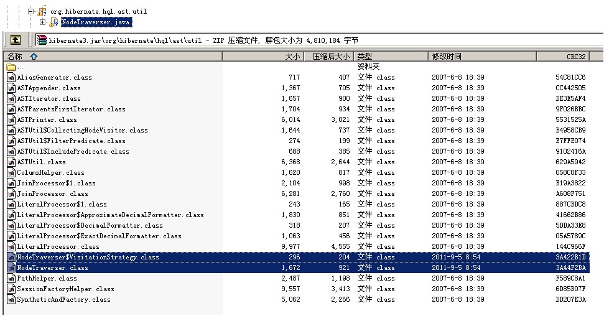
Task: Select LiteralProcessor$DecimalFormatter.class file name
Action: 90,225
